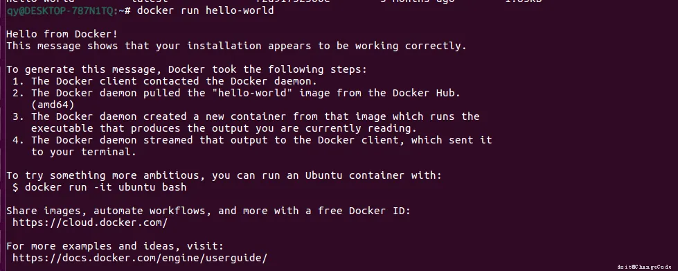Click the 'Hello from Docker!' line
The height and width of the screenshot is (271, 678).
pos(62,34)
